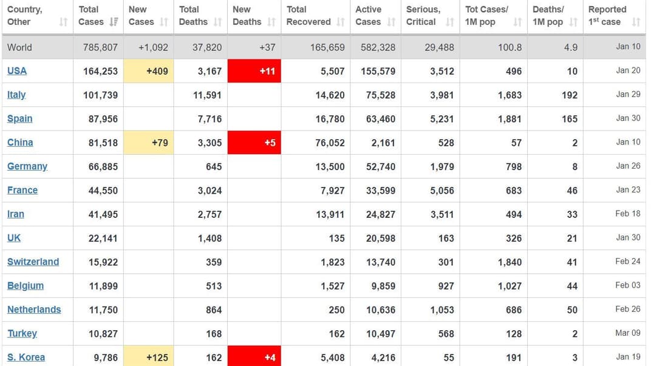This screenshot has height=366, width=651.
Task: Sort by Reported 1st case arrows icon
Action: click(636, 22)
